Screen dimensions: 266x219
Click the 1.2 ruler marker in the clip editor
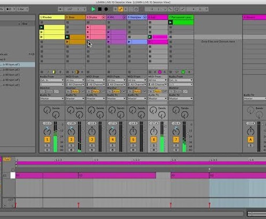pos(97,160)
